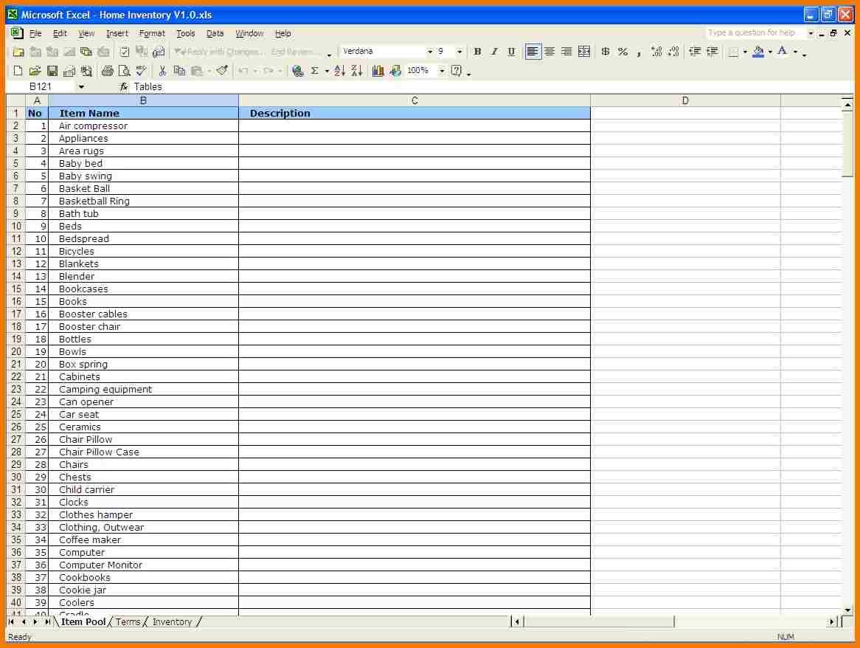The image size is (860, 648).
Task: Toggle Bold formatting
Action: point(478,52)
